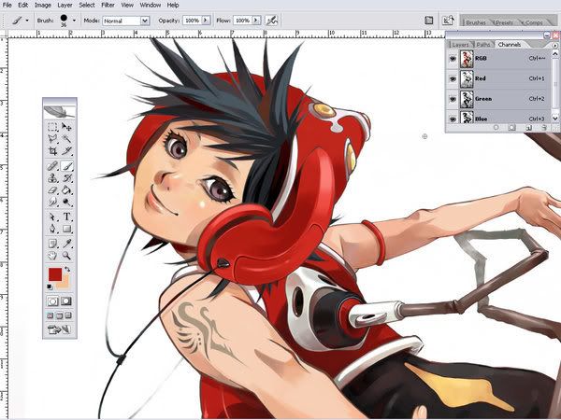Select the Magic Wand tool
The height and width of the screenshot is (420, 561).
[x=66, y=139]
